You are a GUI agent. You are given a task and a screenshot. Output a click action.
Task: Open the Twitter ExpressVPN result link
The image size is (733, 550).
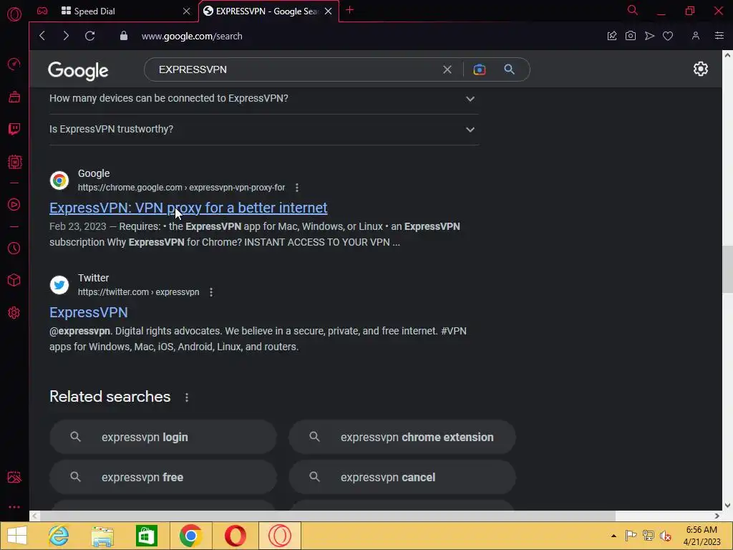[88, 312]
